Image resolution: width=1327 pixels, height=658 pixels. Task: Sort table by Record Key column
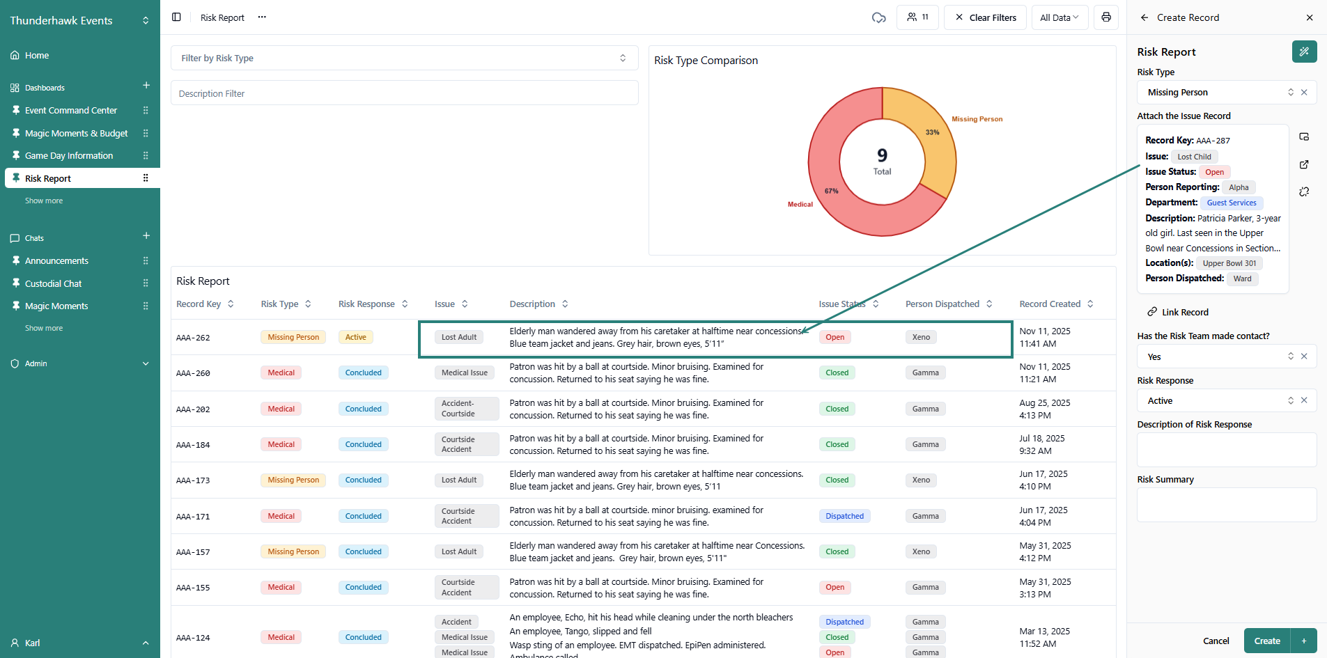tap(231, 304)
